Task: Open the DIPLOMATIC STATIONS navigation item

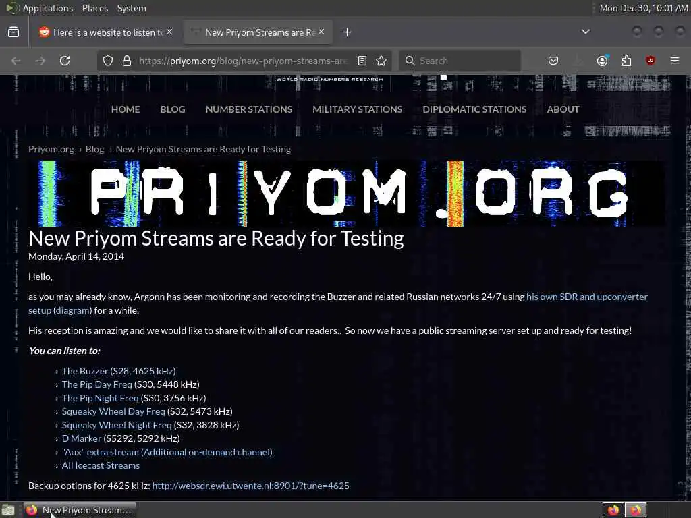Action: click(474, 109)
